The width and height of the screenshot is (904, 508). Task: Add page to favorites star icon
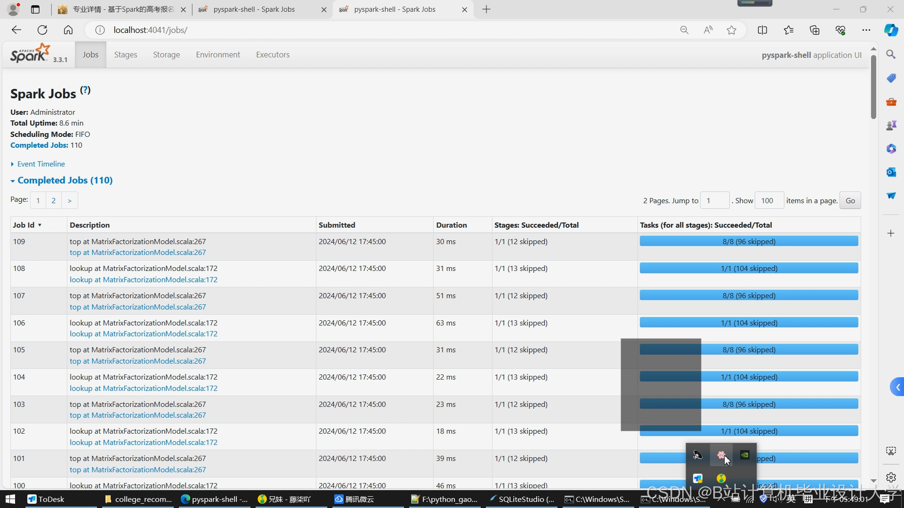tap(731, 30)
